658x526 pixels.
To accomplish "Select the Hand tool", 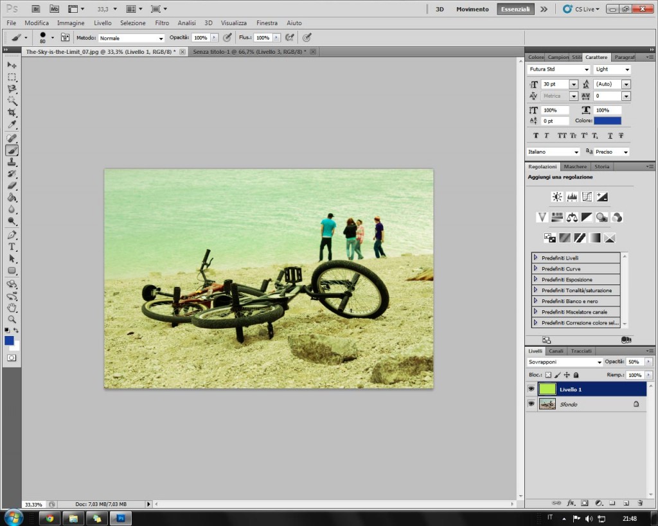I will tap(12, 308).
